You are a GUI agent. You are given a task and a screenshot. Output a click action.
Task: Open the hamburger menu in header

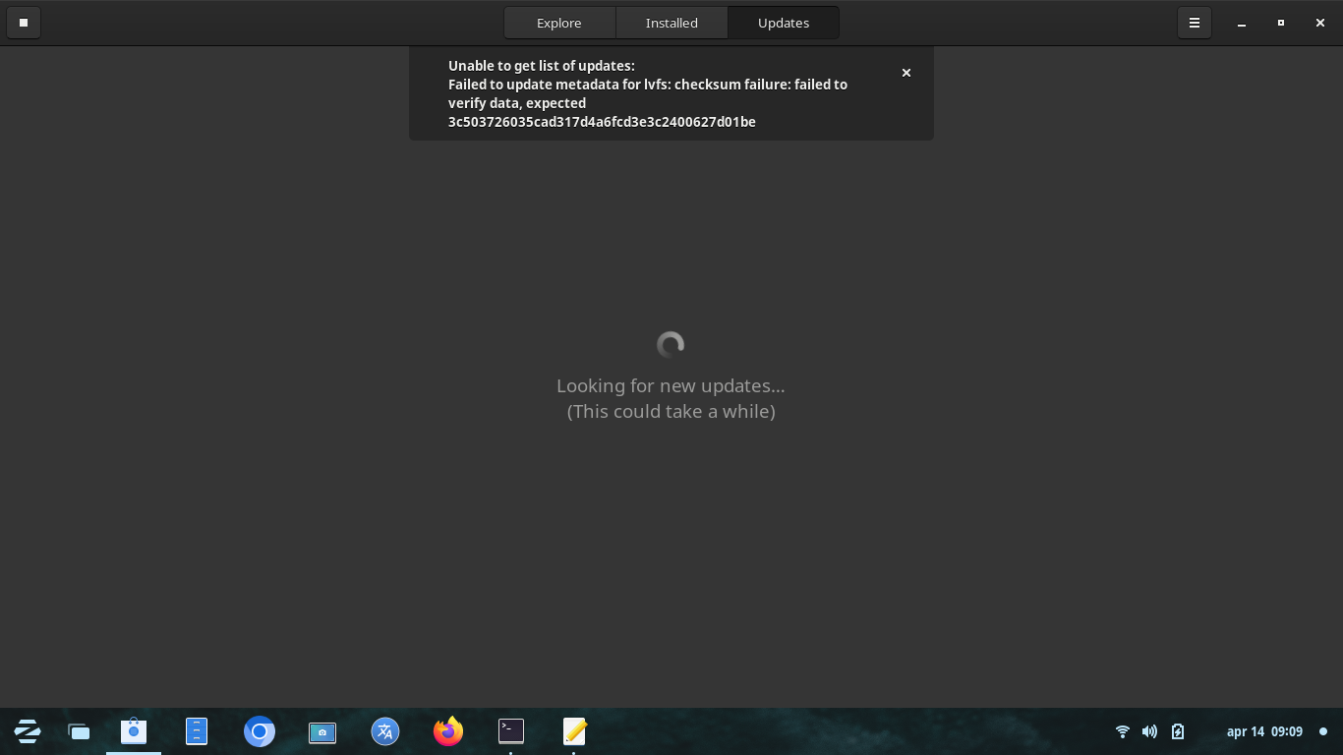point(1195,23)
